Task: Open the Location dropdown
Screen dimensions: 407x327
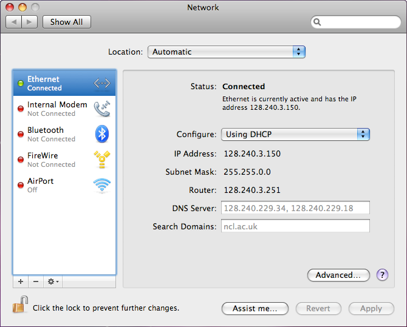Action: click(x=226, y=52)
